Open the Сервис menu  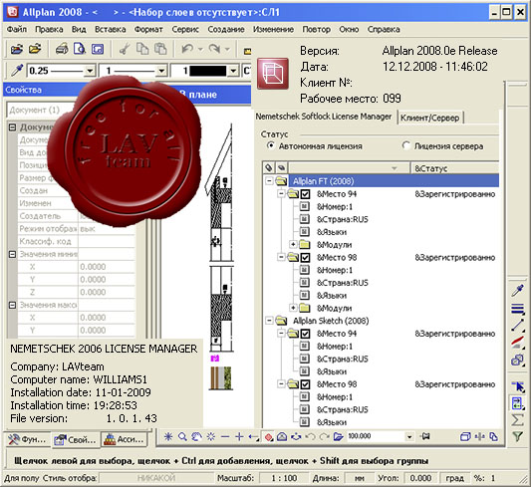pos(185,30)
